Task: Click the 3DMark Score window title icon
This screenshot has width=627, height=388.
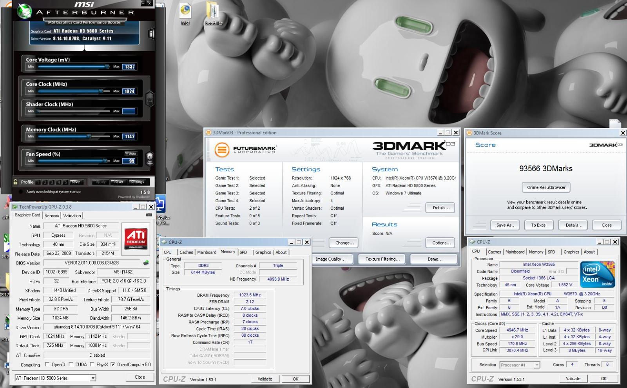Action: [x=469, y=133]
